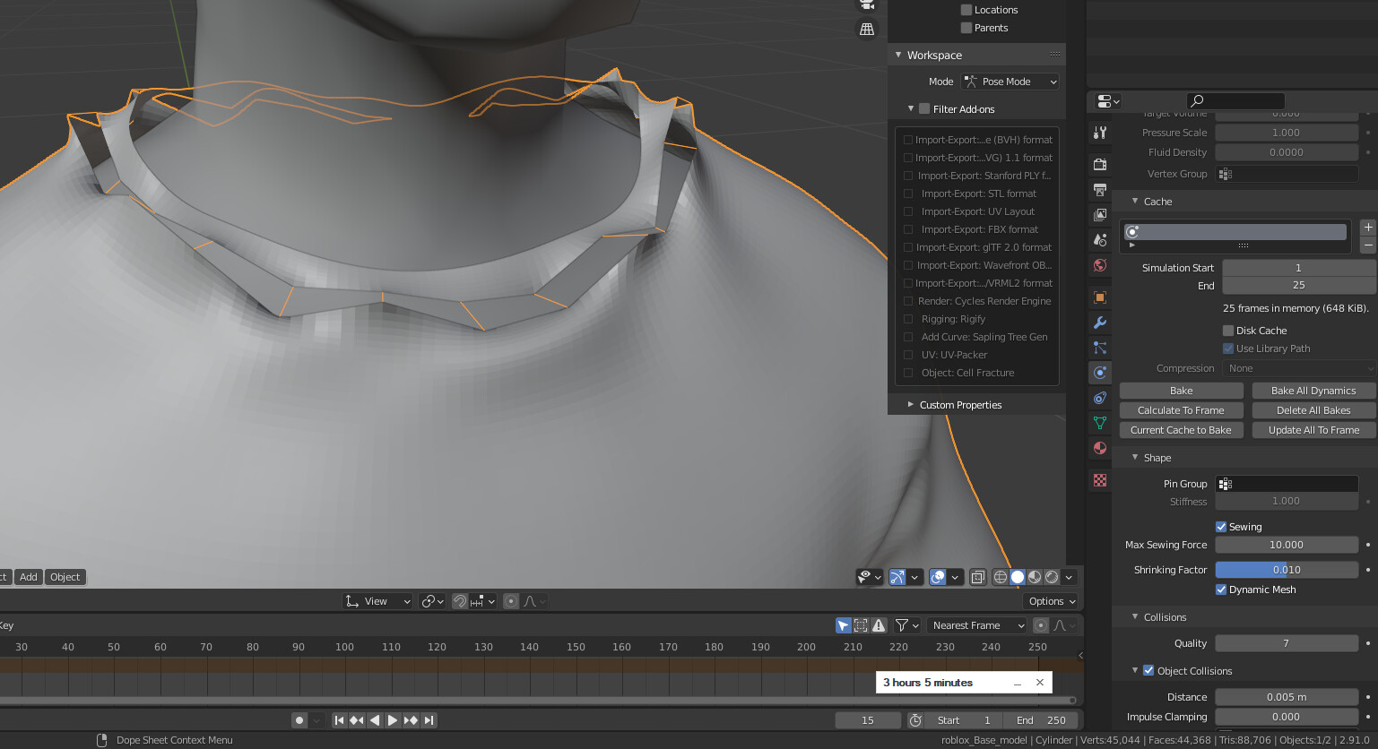Open the Object menu in the 3D viewport
The height and width of the screenshot is (749, 1378).
(x=65, y=577)
